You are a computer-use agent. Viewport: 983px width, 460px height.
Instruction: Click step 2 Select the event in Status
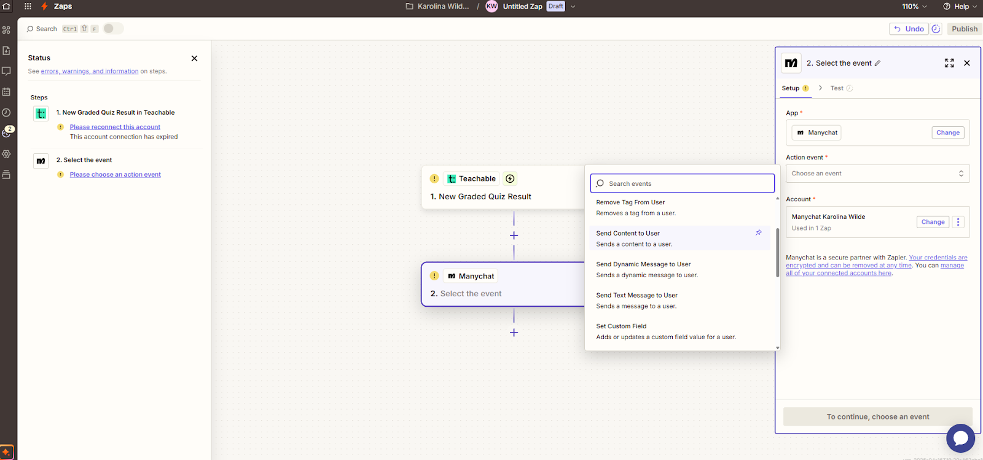click(84, 160)
